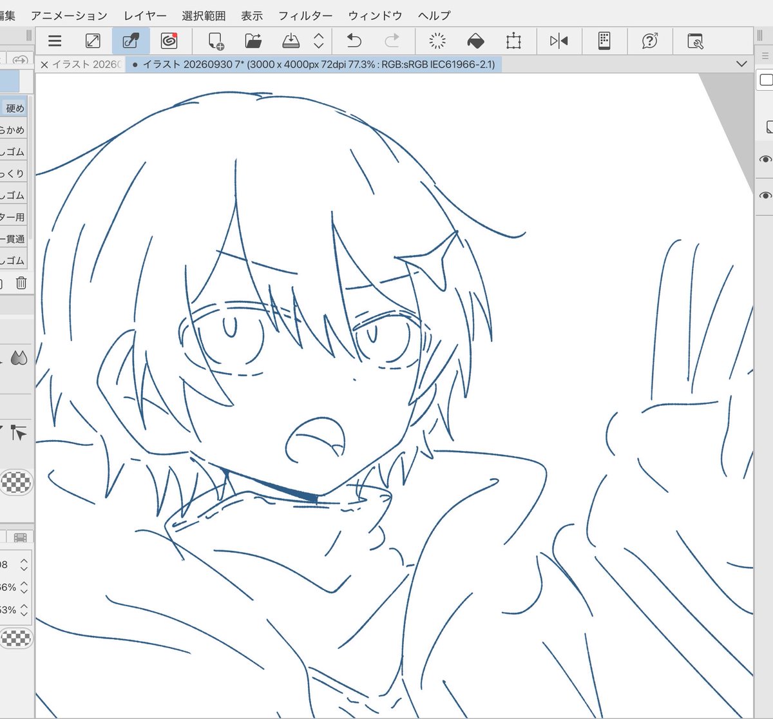The height and width of the screenshot is (719, 773).
Task: Select the ー貫通 sub tool
Action: pyautogui.click(x=13, y=239)
